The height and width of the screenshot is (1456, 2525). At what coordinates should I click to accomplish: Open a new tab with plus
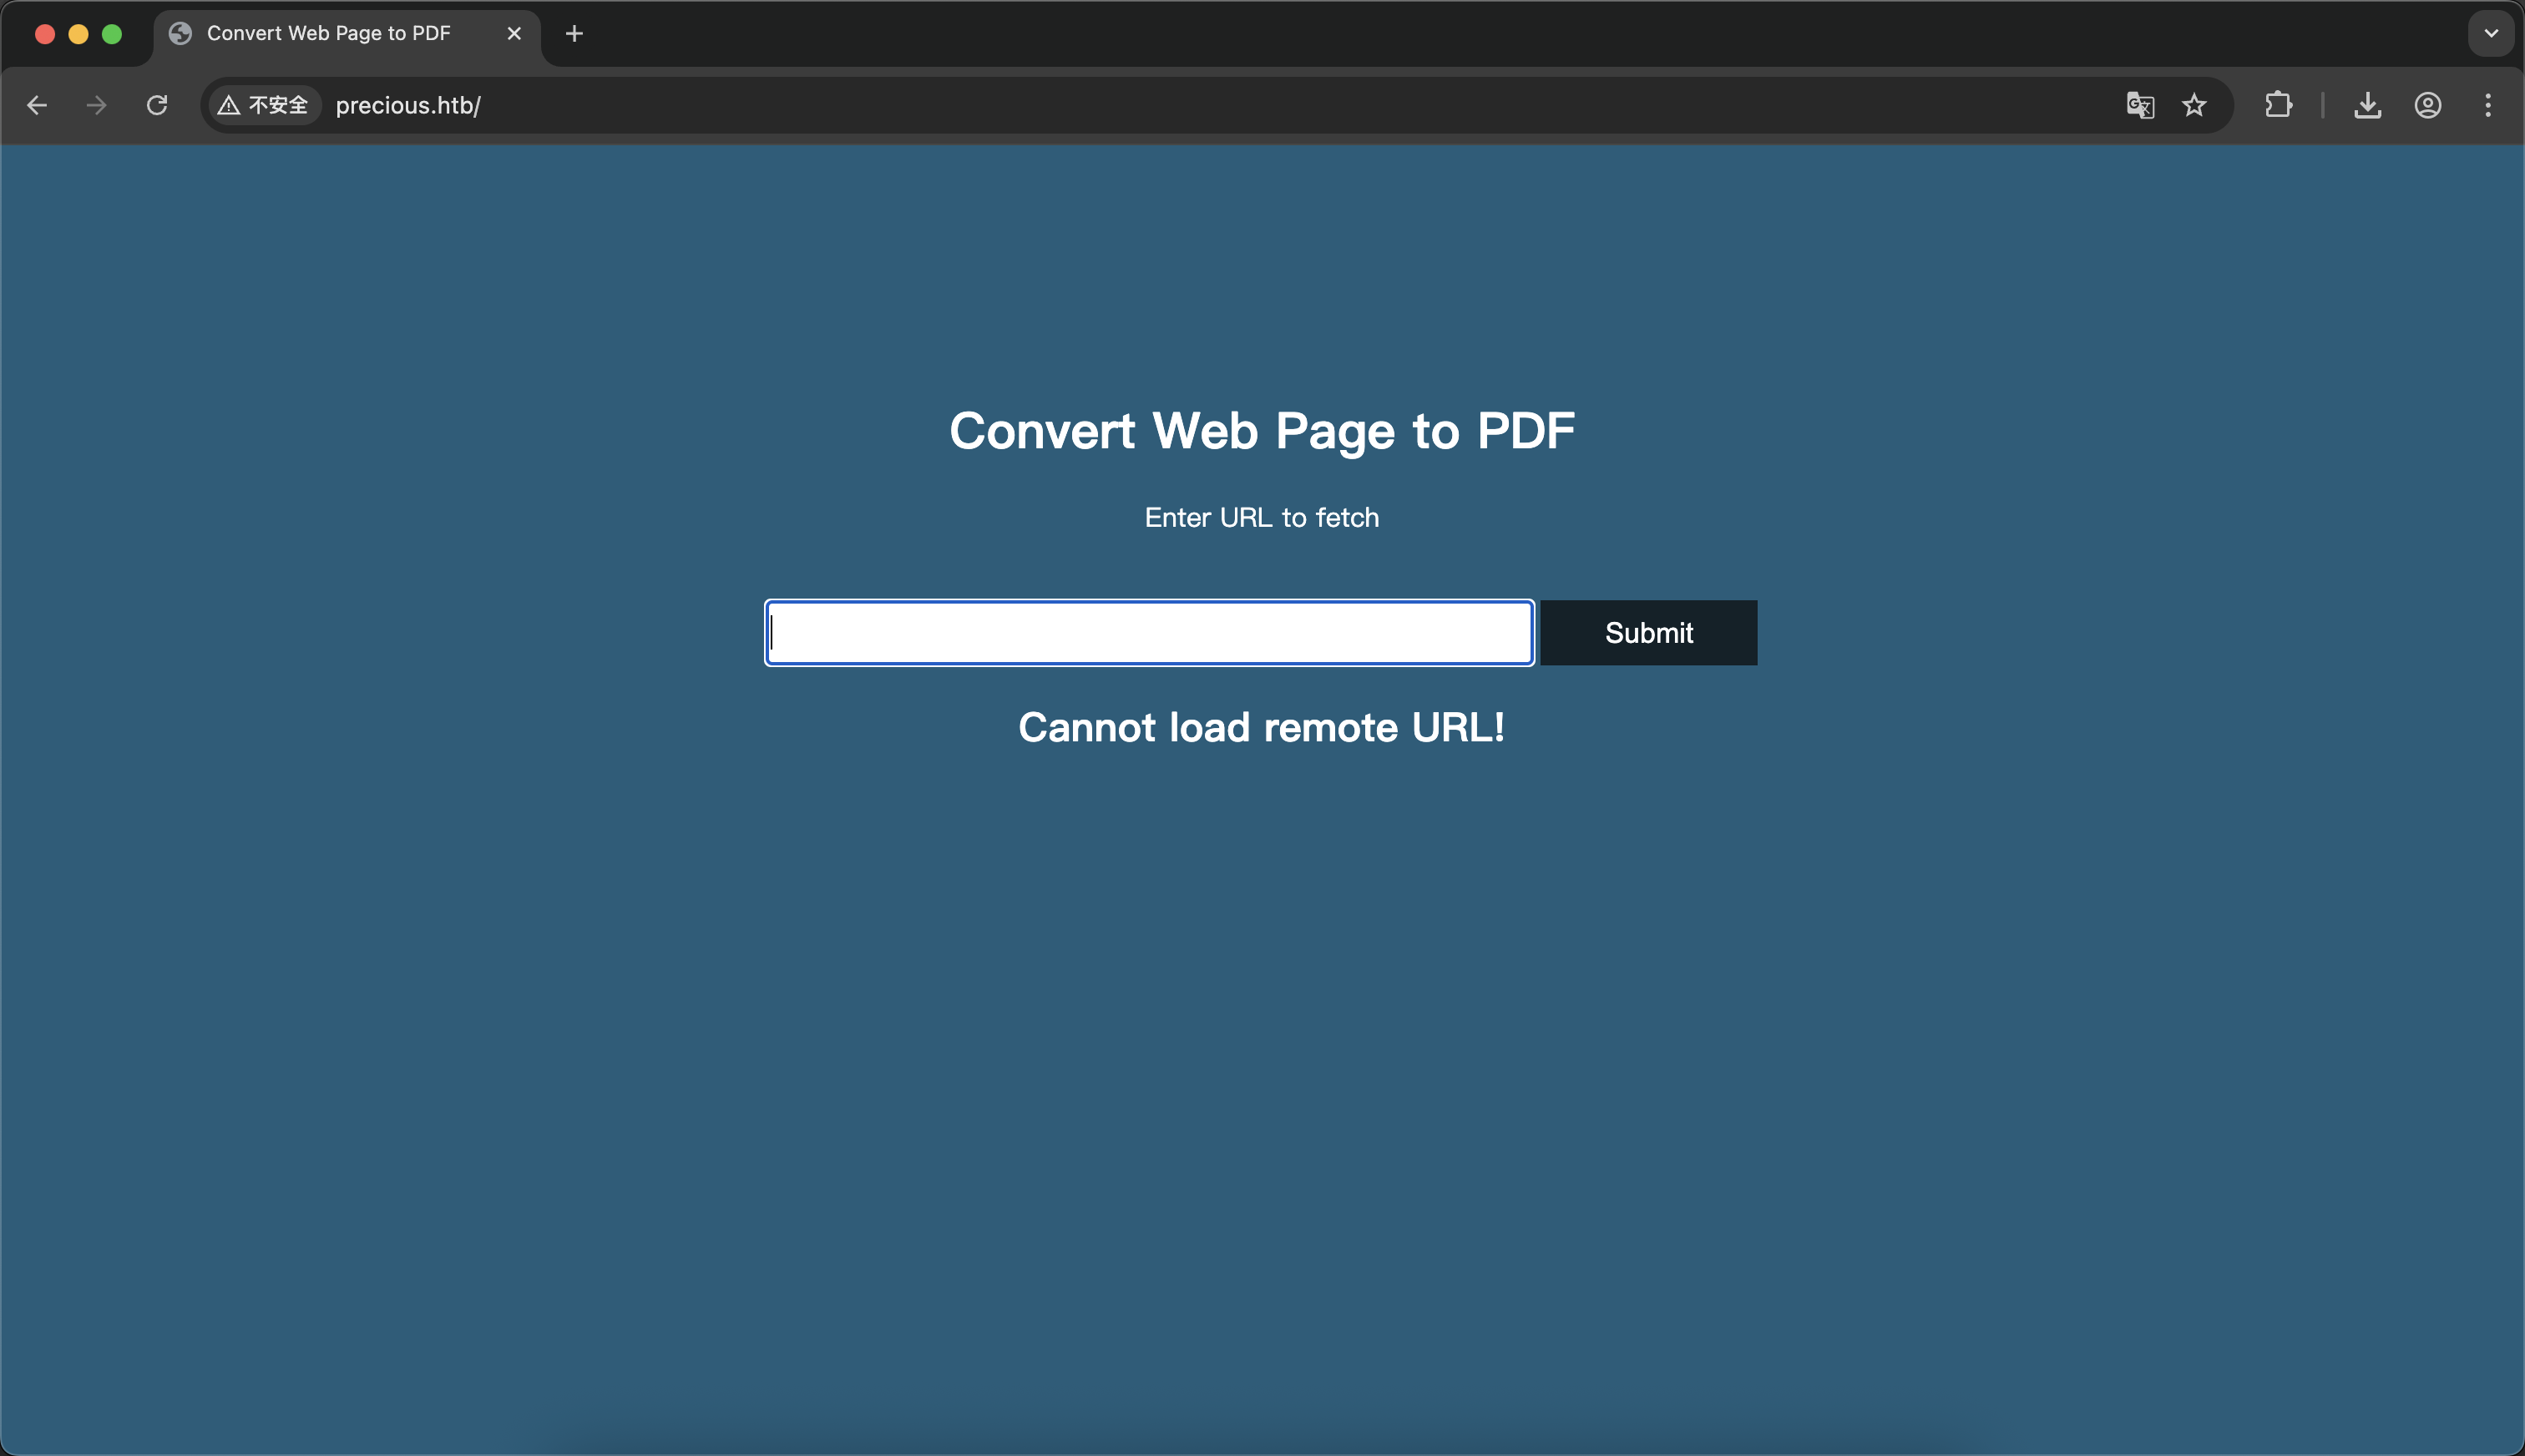(x=574, y=34)
